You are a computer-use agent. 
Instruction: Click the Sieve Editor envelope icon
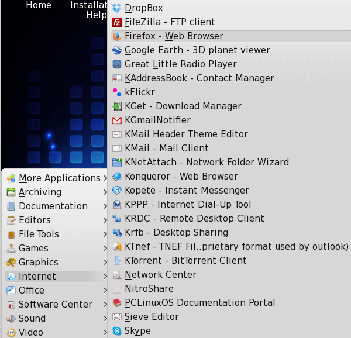pos(117,317)
